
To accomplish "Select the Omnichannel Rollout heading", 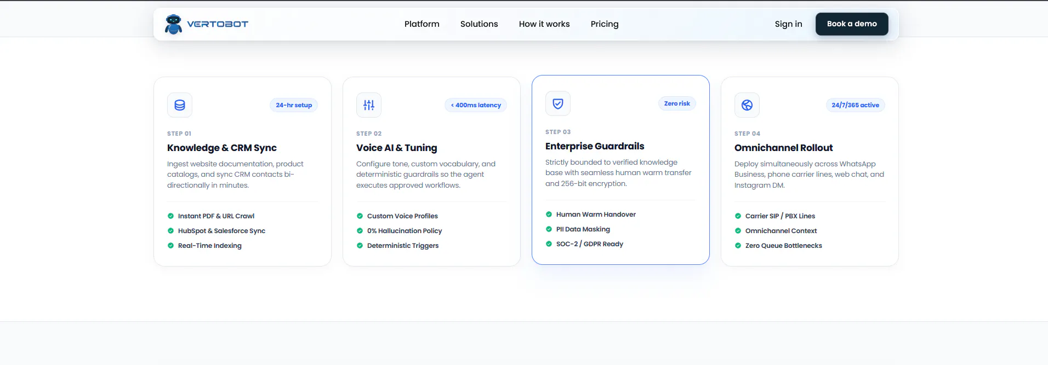I will (784, 148).
